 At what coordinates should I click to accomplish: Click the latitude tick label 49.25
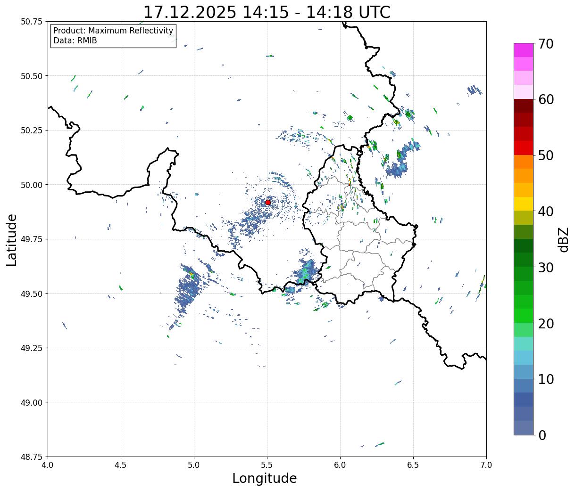32,348
